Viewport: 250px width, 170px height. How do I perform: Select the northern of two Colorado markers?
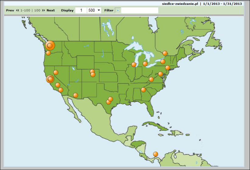(92, 71)
